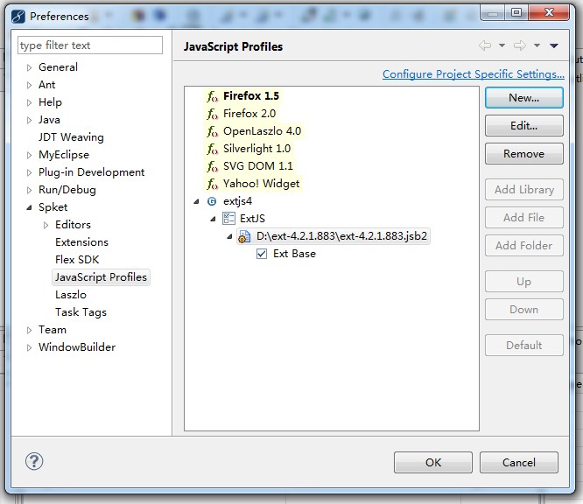Select the Firefox 2.0 profile label
Screen dimensions: 583x504
[x=249, y=114]
